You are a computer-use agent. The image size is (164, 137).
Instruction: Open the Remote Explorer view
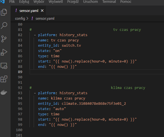tap(4, 66)
